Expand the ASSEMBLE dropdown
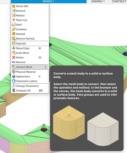Viewport: 127px width, 153px height. [x=98, y=2]
